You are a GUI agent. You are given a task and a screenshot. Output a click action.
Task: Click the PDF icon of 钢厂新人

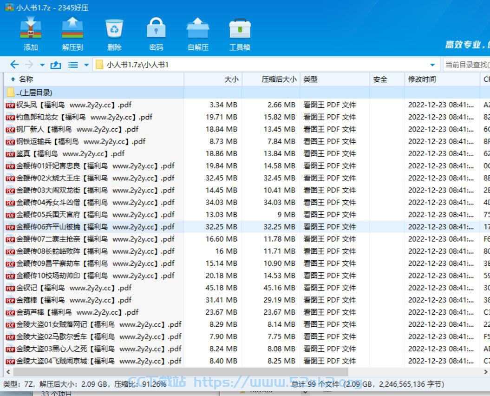[x=10, y=130]
